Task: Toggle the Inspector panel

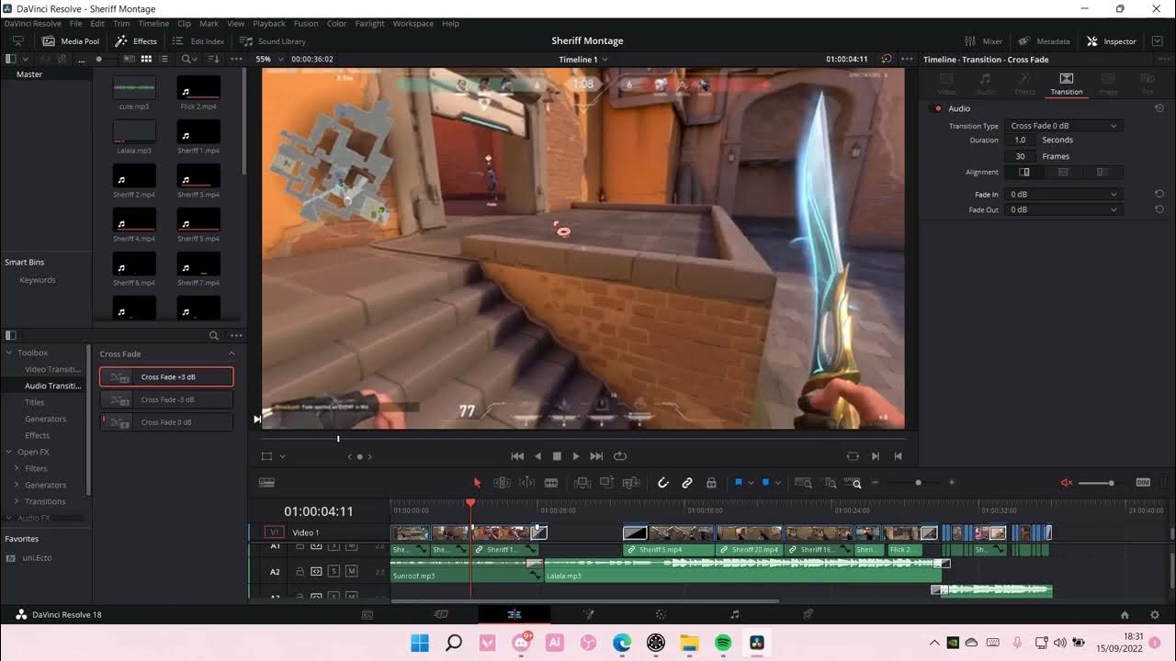Action: 1112,41
